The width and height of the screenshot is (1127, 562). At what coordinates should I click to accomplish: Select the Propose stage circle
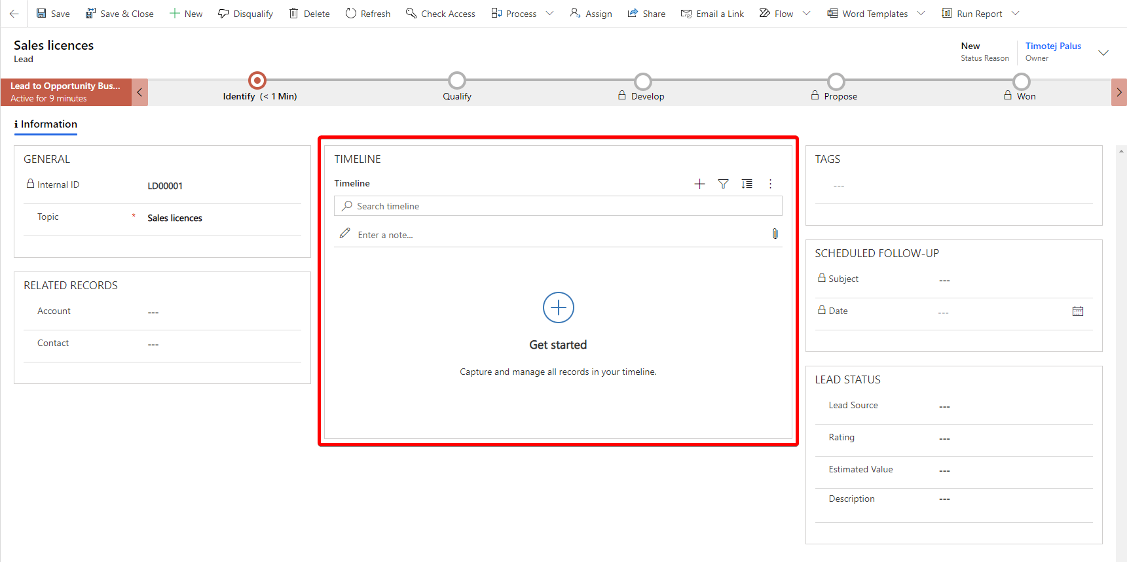tap(836, 81)
